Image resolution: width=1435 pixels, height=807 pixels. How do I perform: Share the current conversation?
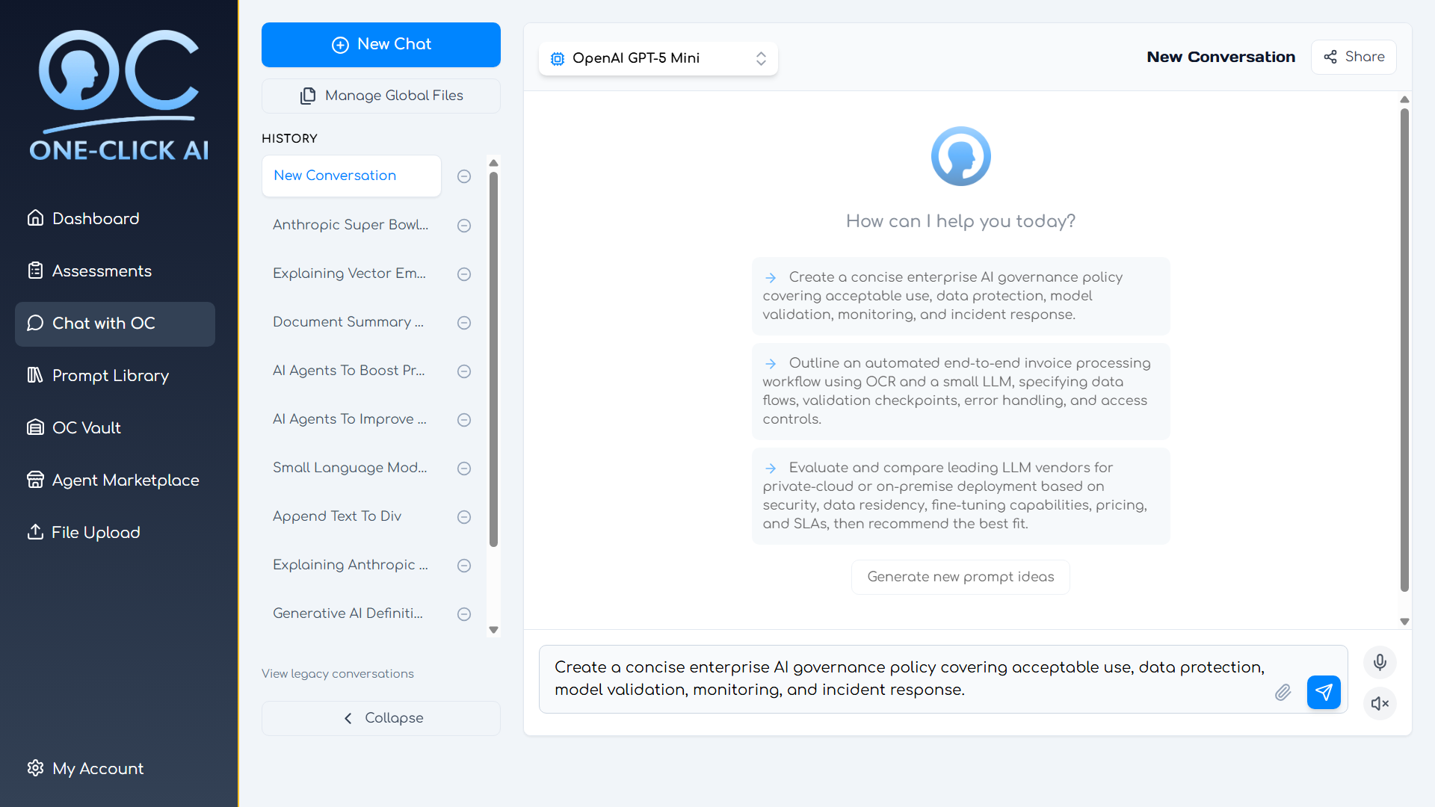click(1354, 57)
